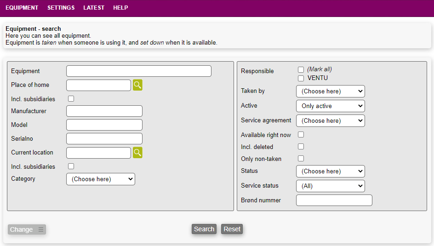The height and width of the screenshot is (246, 434).
Task: Click the Place of home search magnifier icon
Action: pyautogui.click(x=137, y=85)
